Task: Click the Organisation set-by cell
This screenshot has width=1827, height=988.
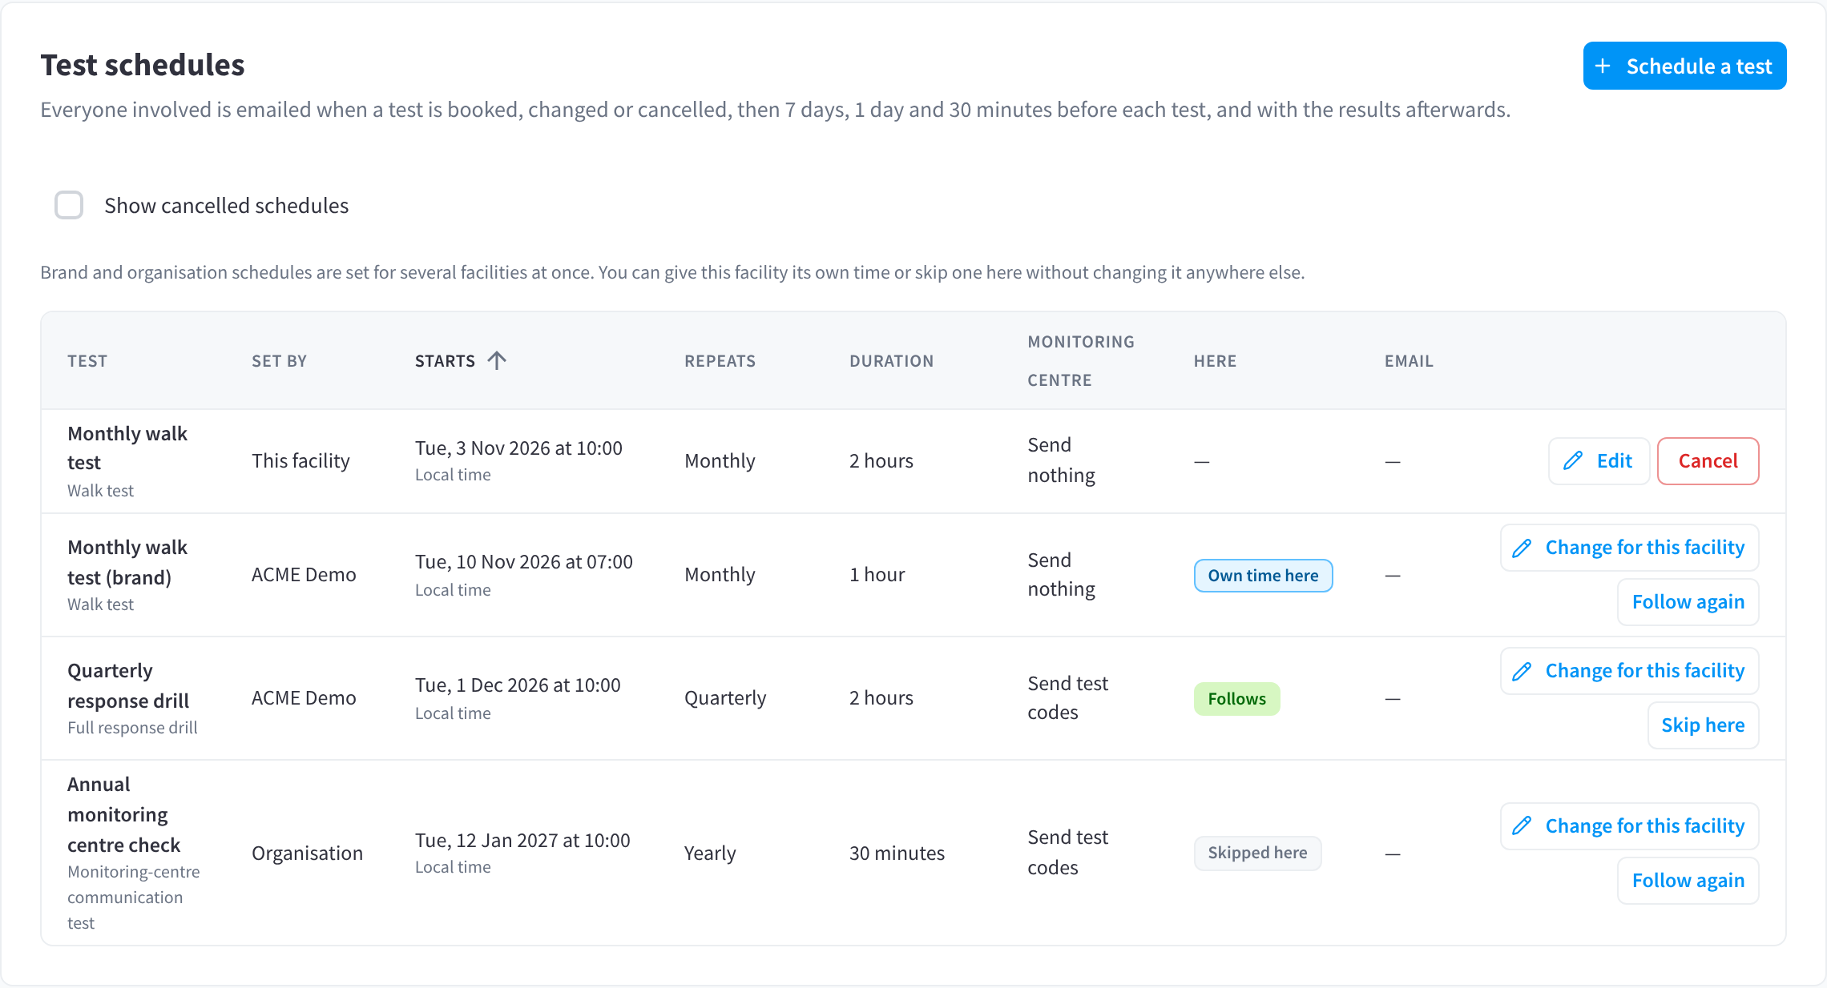Action: [x=307, y=853]
